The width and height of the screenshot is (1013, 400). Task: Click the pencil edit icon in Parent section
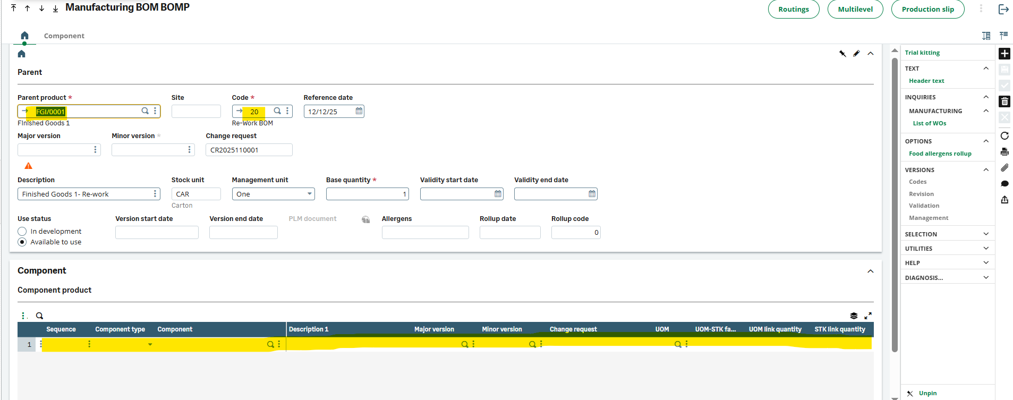[x=856, y=53]
